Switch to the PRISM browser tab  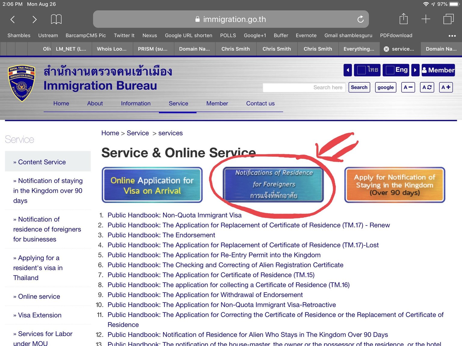click(152, 49)
